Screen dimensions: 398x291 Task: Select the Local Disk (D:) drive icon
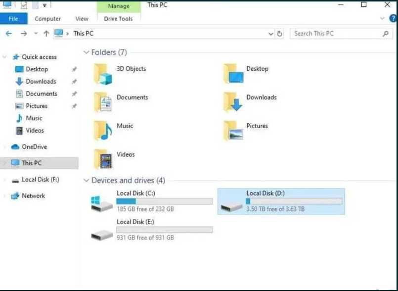point(231,206)
